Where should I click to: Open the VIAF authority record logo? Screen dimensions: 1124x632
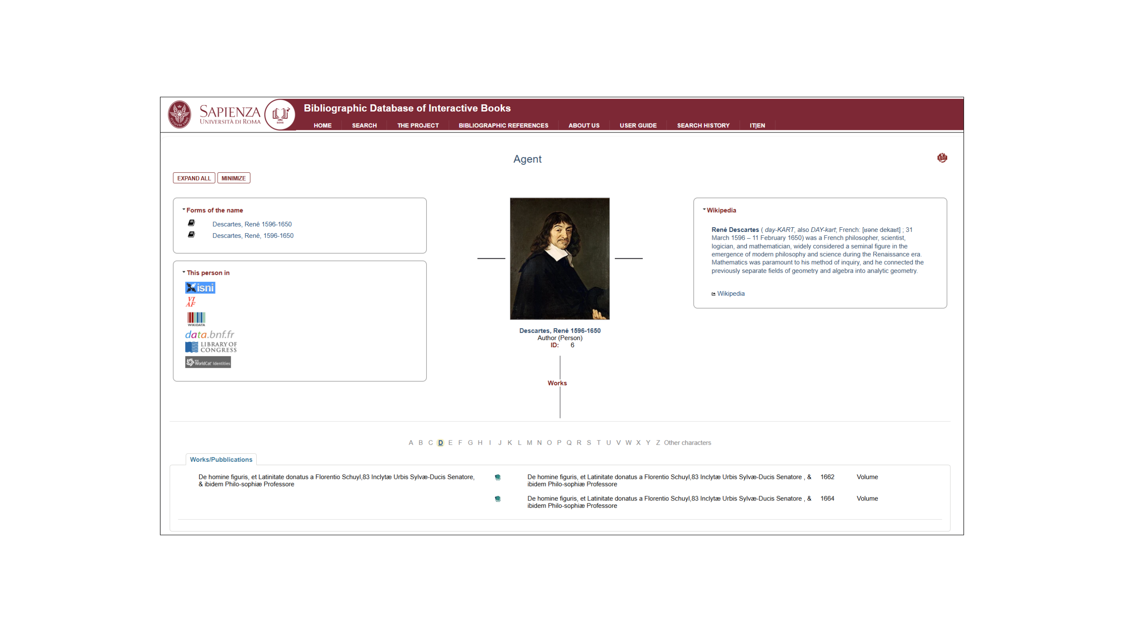[x=191, y=302]
